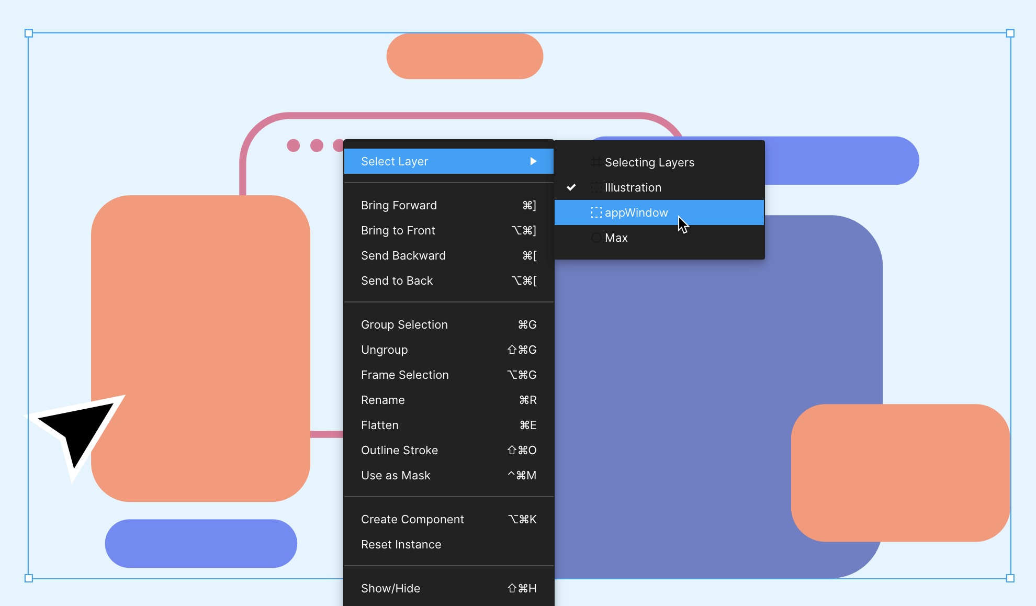Click the checkmark icon next to Illustration
Image resolution: width=1036 pixels, height=606 pixels.
point(572,187)
